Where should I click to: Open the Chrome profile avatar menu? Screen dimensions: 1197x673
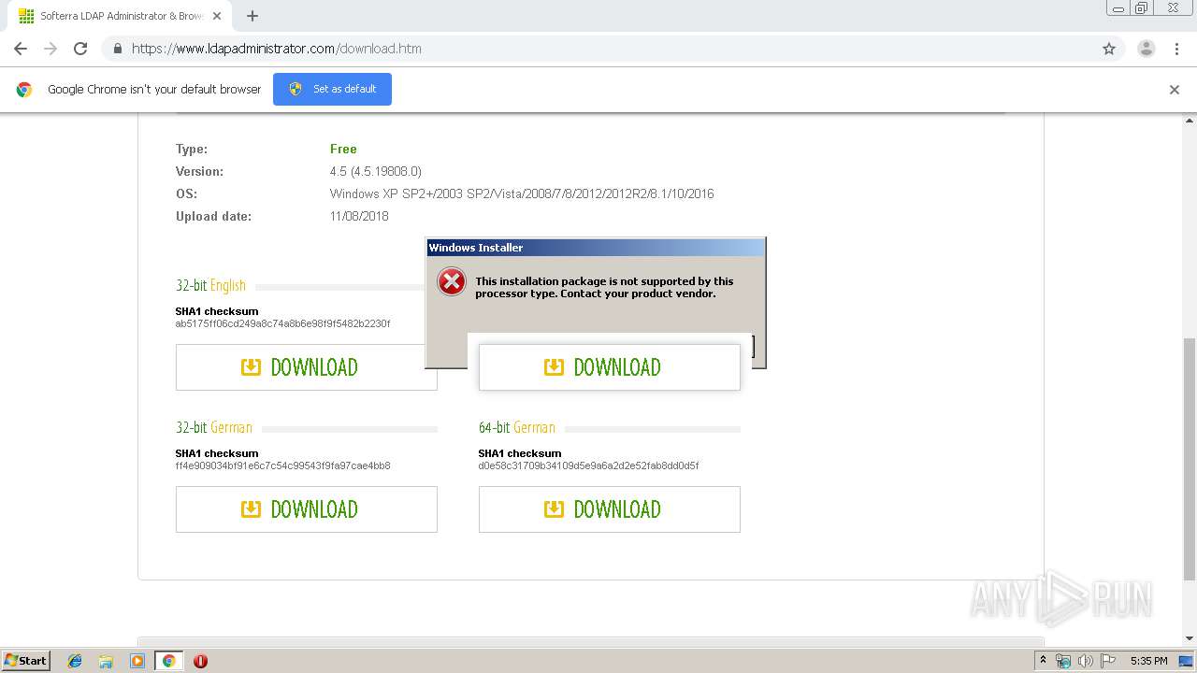[1147, 49]
